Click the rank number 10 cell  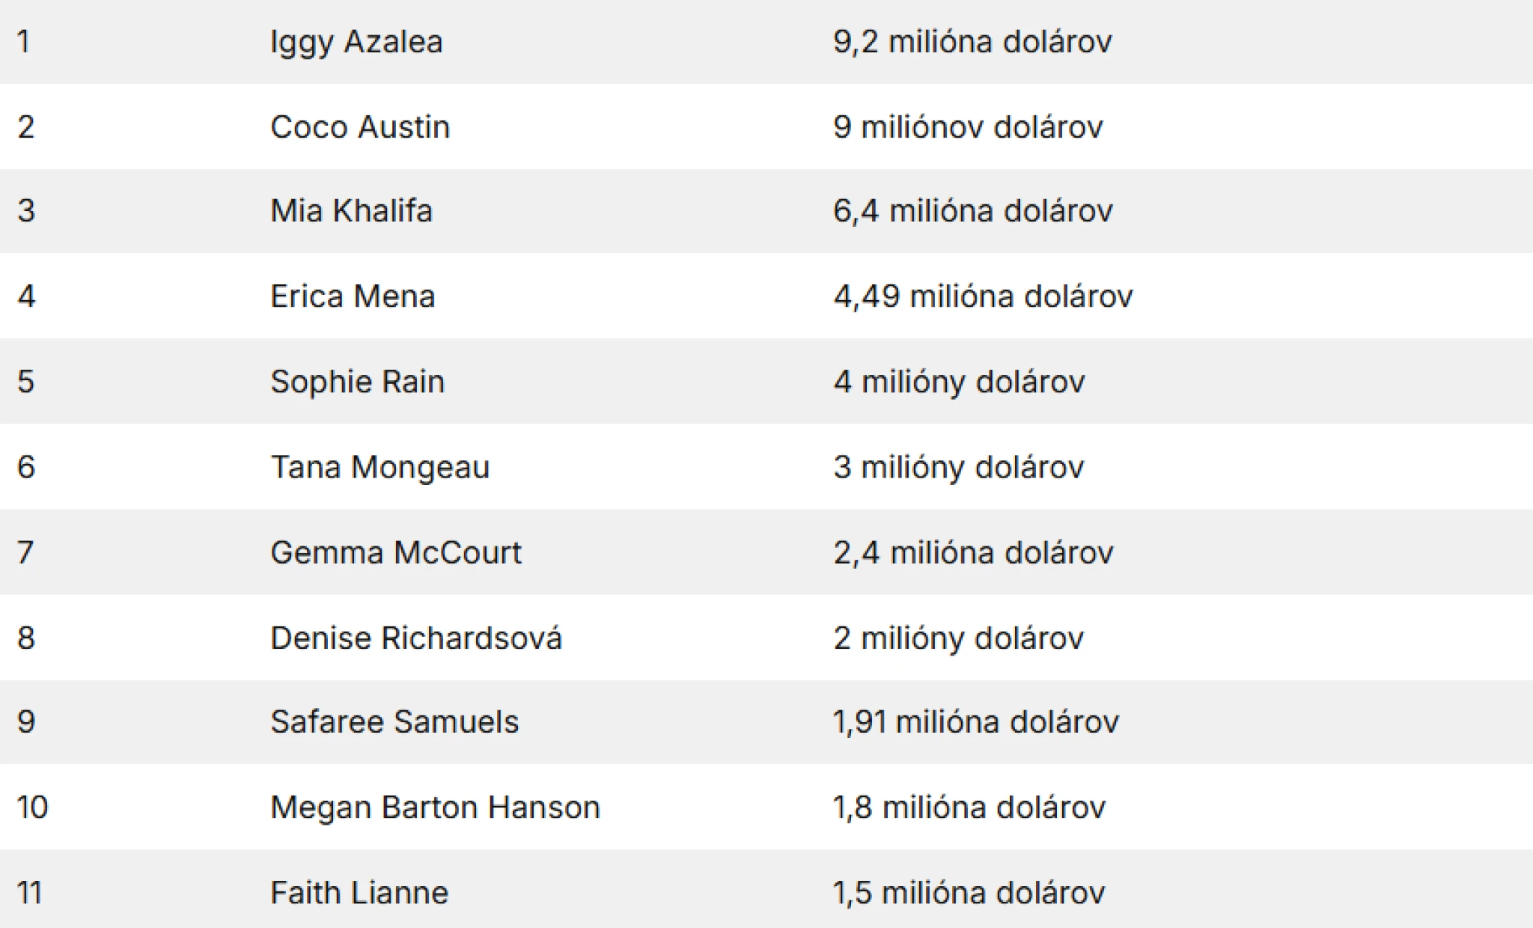(32, 807)
